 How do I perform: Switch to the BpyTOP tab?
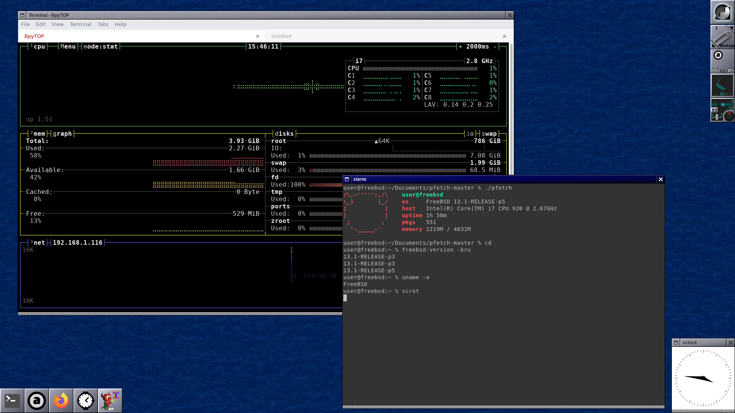(x=142, y=36)
